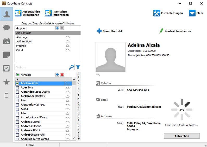Click the Email section envelope icon
This screenshot has height=147, width=207.
(x=98, y=99)
